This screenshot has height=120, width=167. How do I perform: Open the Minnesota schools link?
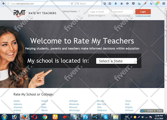pyautogui.click(x=74, y=104)
